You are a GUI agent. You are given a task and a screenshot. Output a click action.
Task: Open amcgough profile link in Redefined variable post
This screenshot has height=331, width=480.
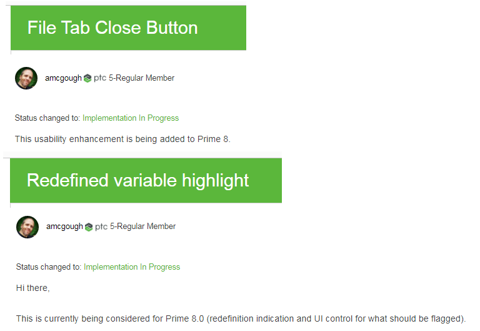coord(64,227)
